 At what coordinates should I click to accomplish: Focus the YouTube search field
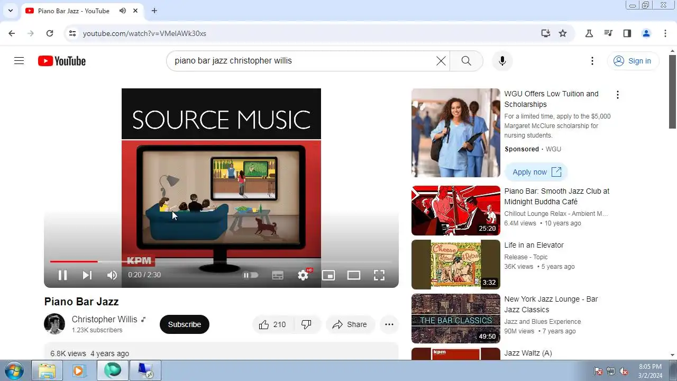pyautogui.click(x=301, y=61)
